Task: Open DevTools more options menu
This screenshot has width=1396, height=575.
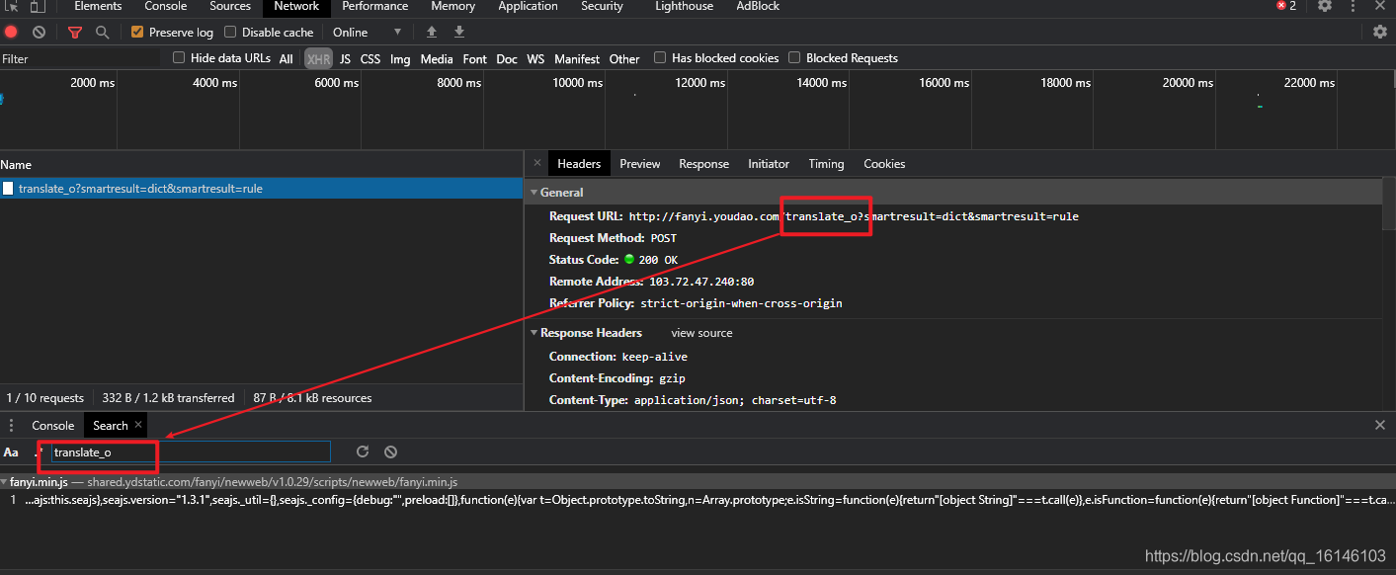Action: click(x=1355, y=6)
